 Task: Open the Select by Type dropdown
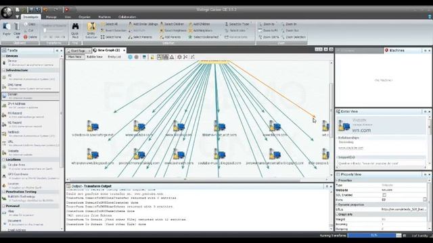click(x=237, y=24)
